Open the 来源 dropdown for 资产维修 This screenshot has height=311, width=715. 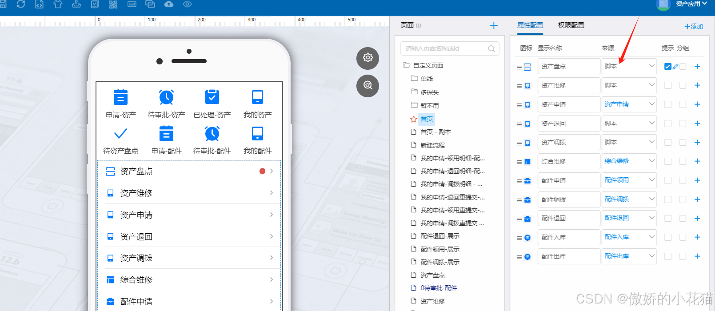(x=629, y=85)
